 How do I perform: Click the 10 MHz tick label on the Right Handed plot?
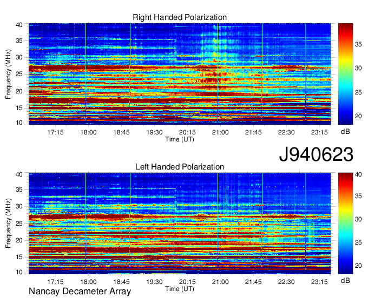click(19, 123)
